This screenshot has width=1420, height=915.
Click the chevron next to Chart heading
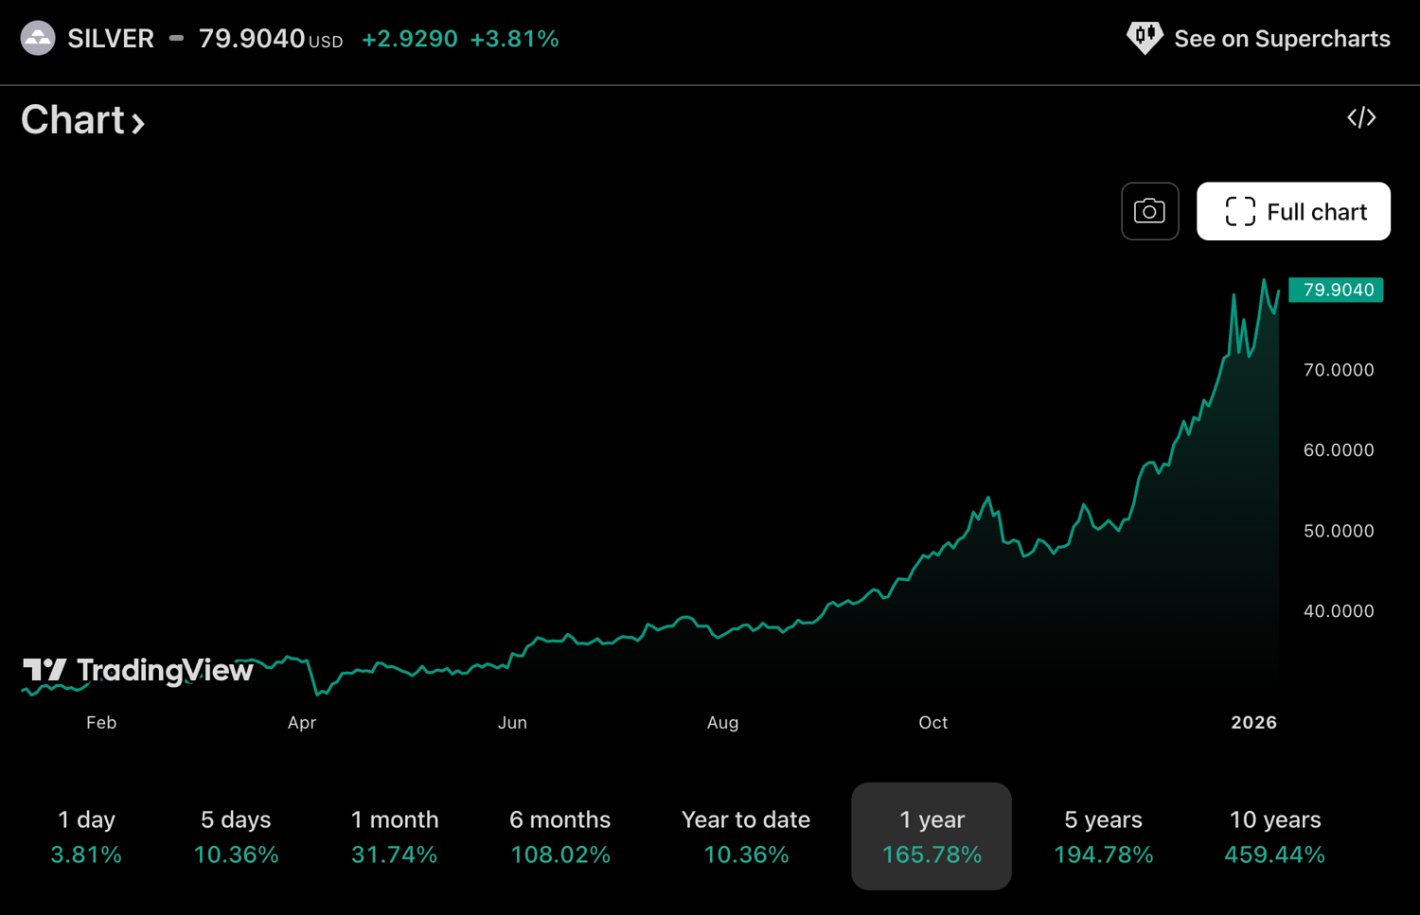(x=140, y=122)
